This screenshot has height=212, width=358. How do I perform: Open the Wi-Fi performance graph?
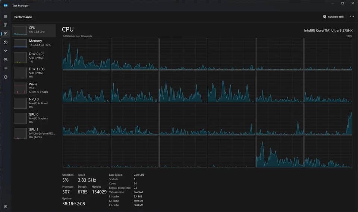click(x=34, y=88)
